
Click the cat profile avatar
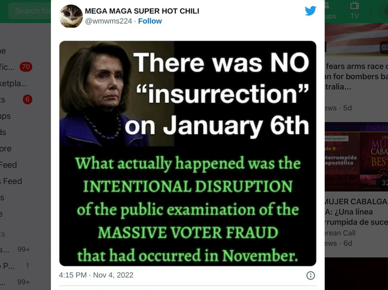(71, 16)
